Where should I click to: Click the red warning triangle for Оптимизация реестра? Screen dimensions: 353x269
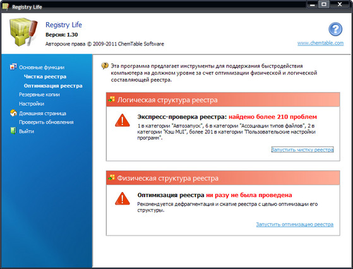pyautogui.click(x=123, y=198)
